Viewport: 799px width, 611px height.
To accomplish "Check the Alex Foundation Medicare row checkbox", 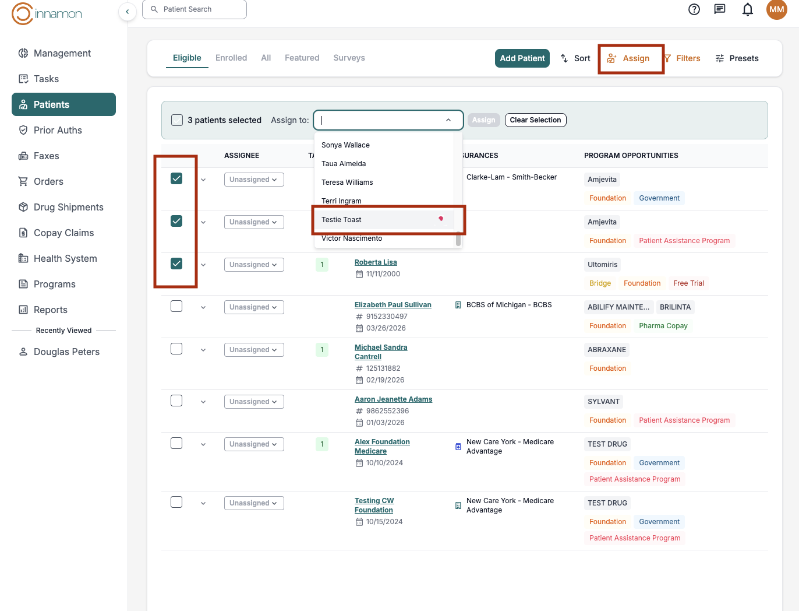I will (x=176, y=443).
